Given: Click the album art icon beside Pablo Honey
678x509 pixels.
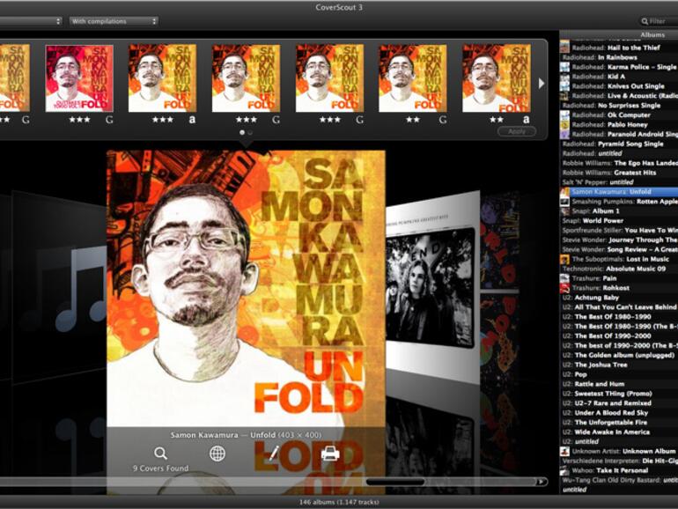Looking at the screenshot, I should (564, 124).
